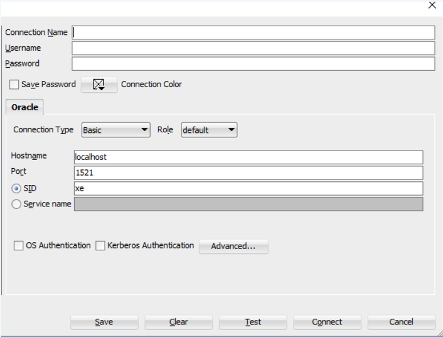This screenshot has width=443, height=337.
Task: Open the Connection Type dropdown
Action: [x=116, y=130]
